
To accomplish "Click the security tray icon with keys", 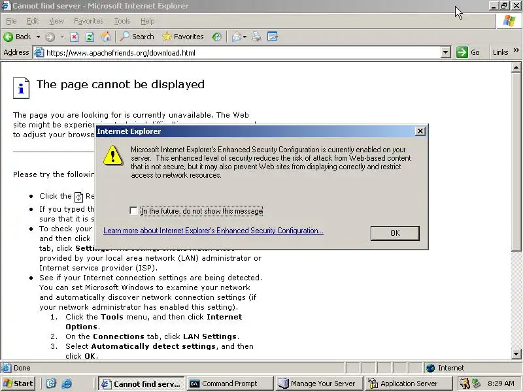I will pyautogui.click(x=464, y=384).
